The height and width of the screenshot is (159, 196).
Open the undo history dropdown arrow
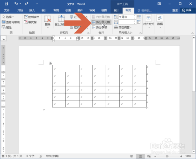pyautogui.click(x=20, y=4)
